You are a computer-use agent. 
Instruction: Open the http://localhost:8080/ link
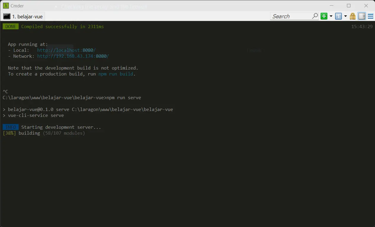pyautogui.click(x=66, y=50)
